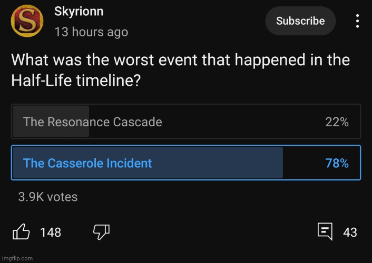Screen dimensions: 372x263
Task: Click the 43 comments count
Action: [x=350, y=232]
